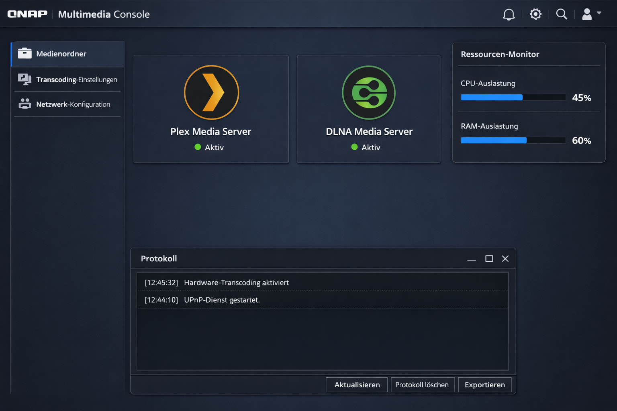Open the user account dropdown
The image size is (617, 411).
tap(592, 14)
